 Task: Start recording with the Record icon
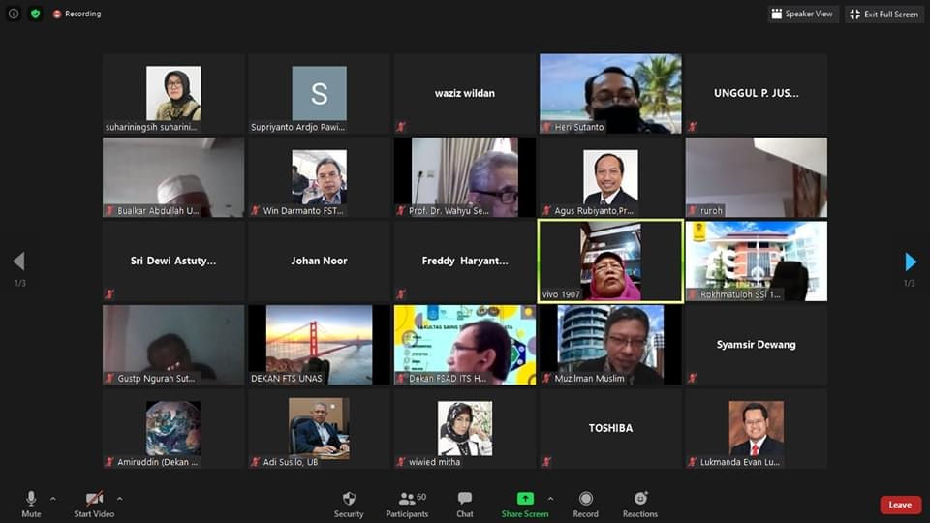pyautogui.click(x=585, y=499)
